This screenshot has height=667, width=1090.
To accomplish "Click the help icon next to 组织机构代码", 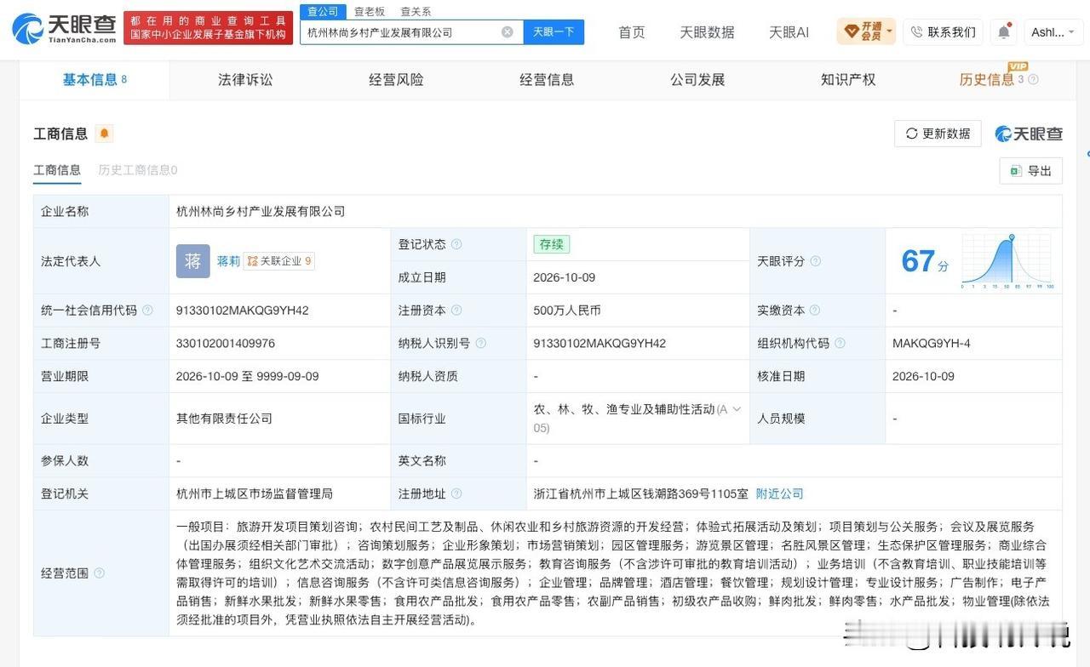I will coord(840,344).
